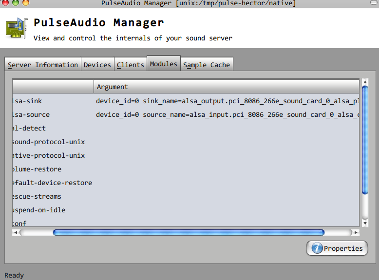The image size is (379, 280).
Task: Click the down arrow of the vertical scrollbar
Action: pyautogui.click(x=365, y=223)
